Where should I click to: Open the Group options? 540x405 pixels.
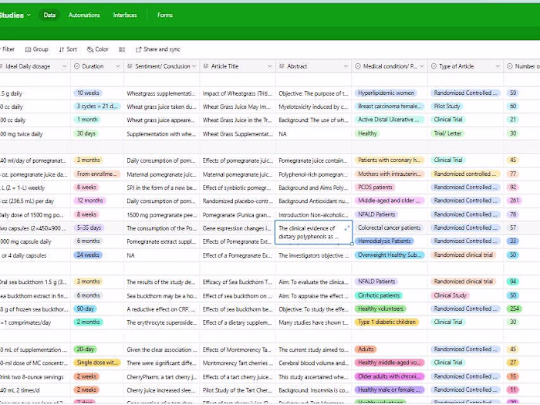[x=37, y=49]
